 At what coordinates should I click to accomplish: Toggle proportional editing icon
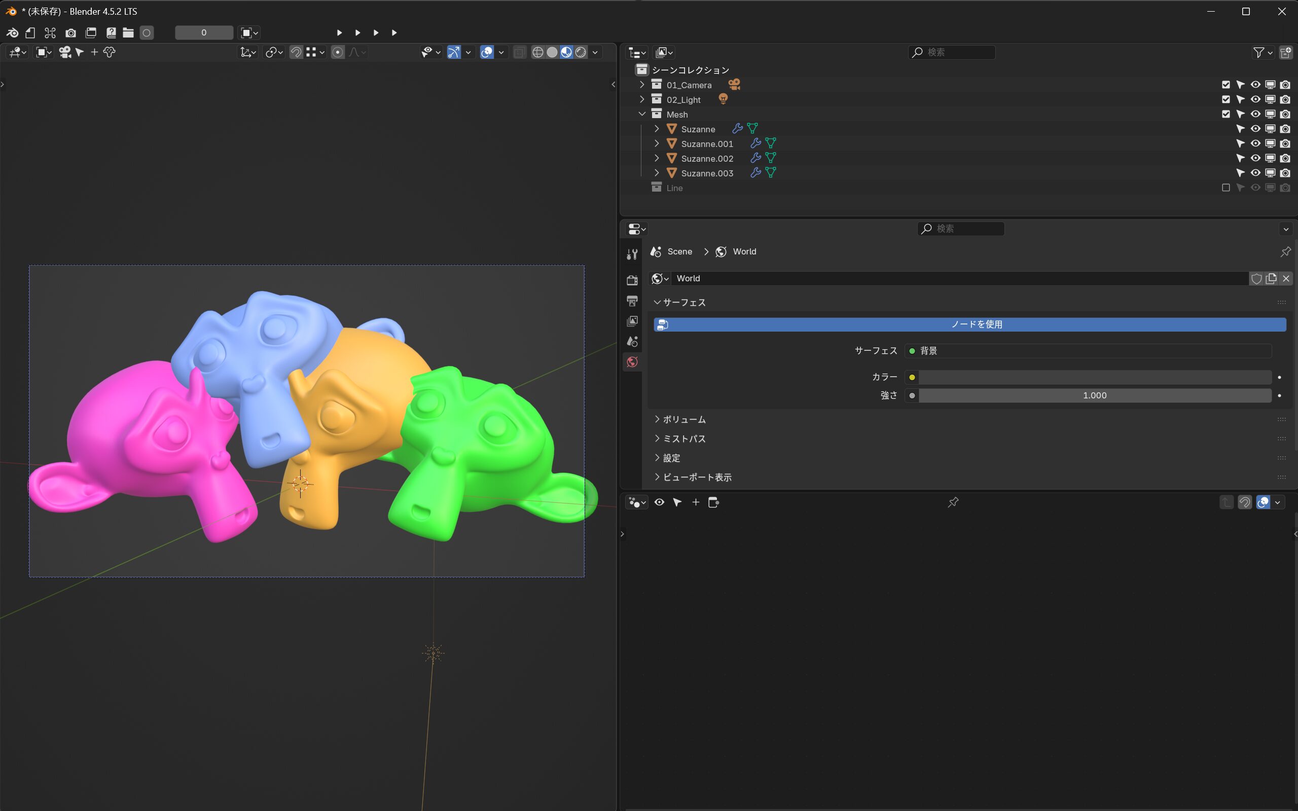coord(337,52)
